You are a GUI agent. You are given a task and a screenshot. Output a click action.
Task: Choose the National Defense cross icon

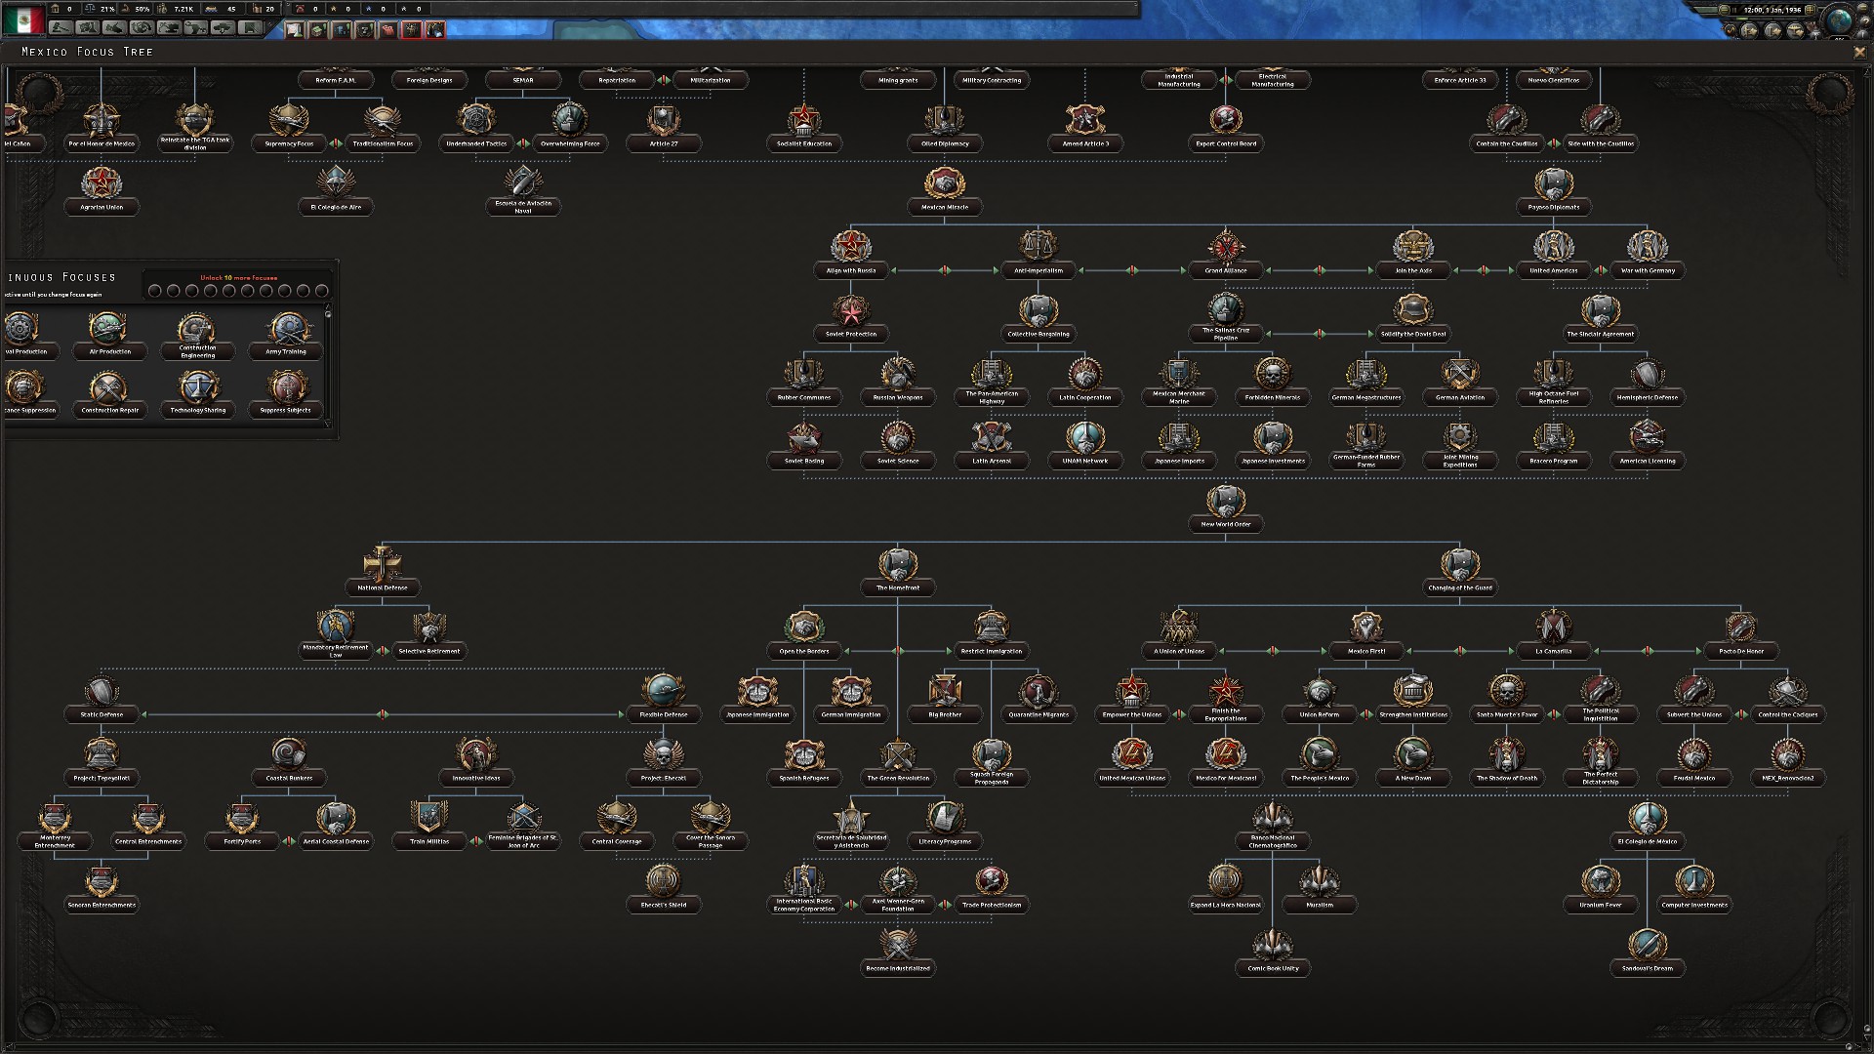point(383,563)
